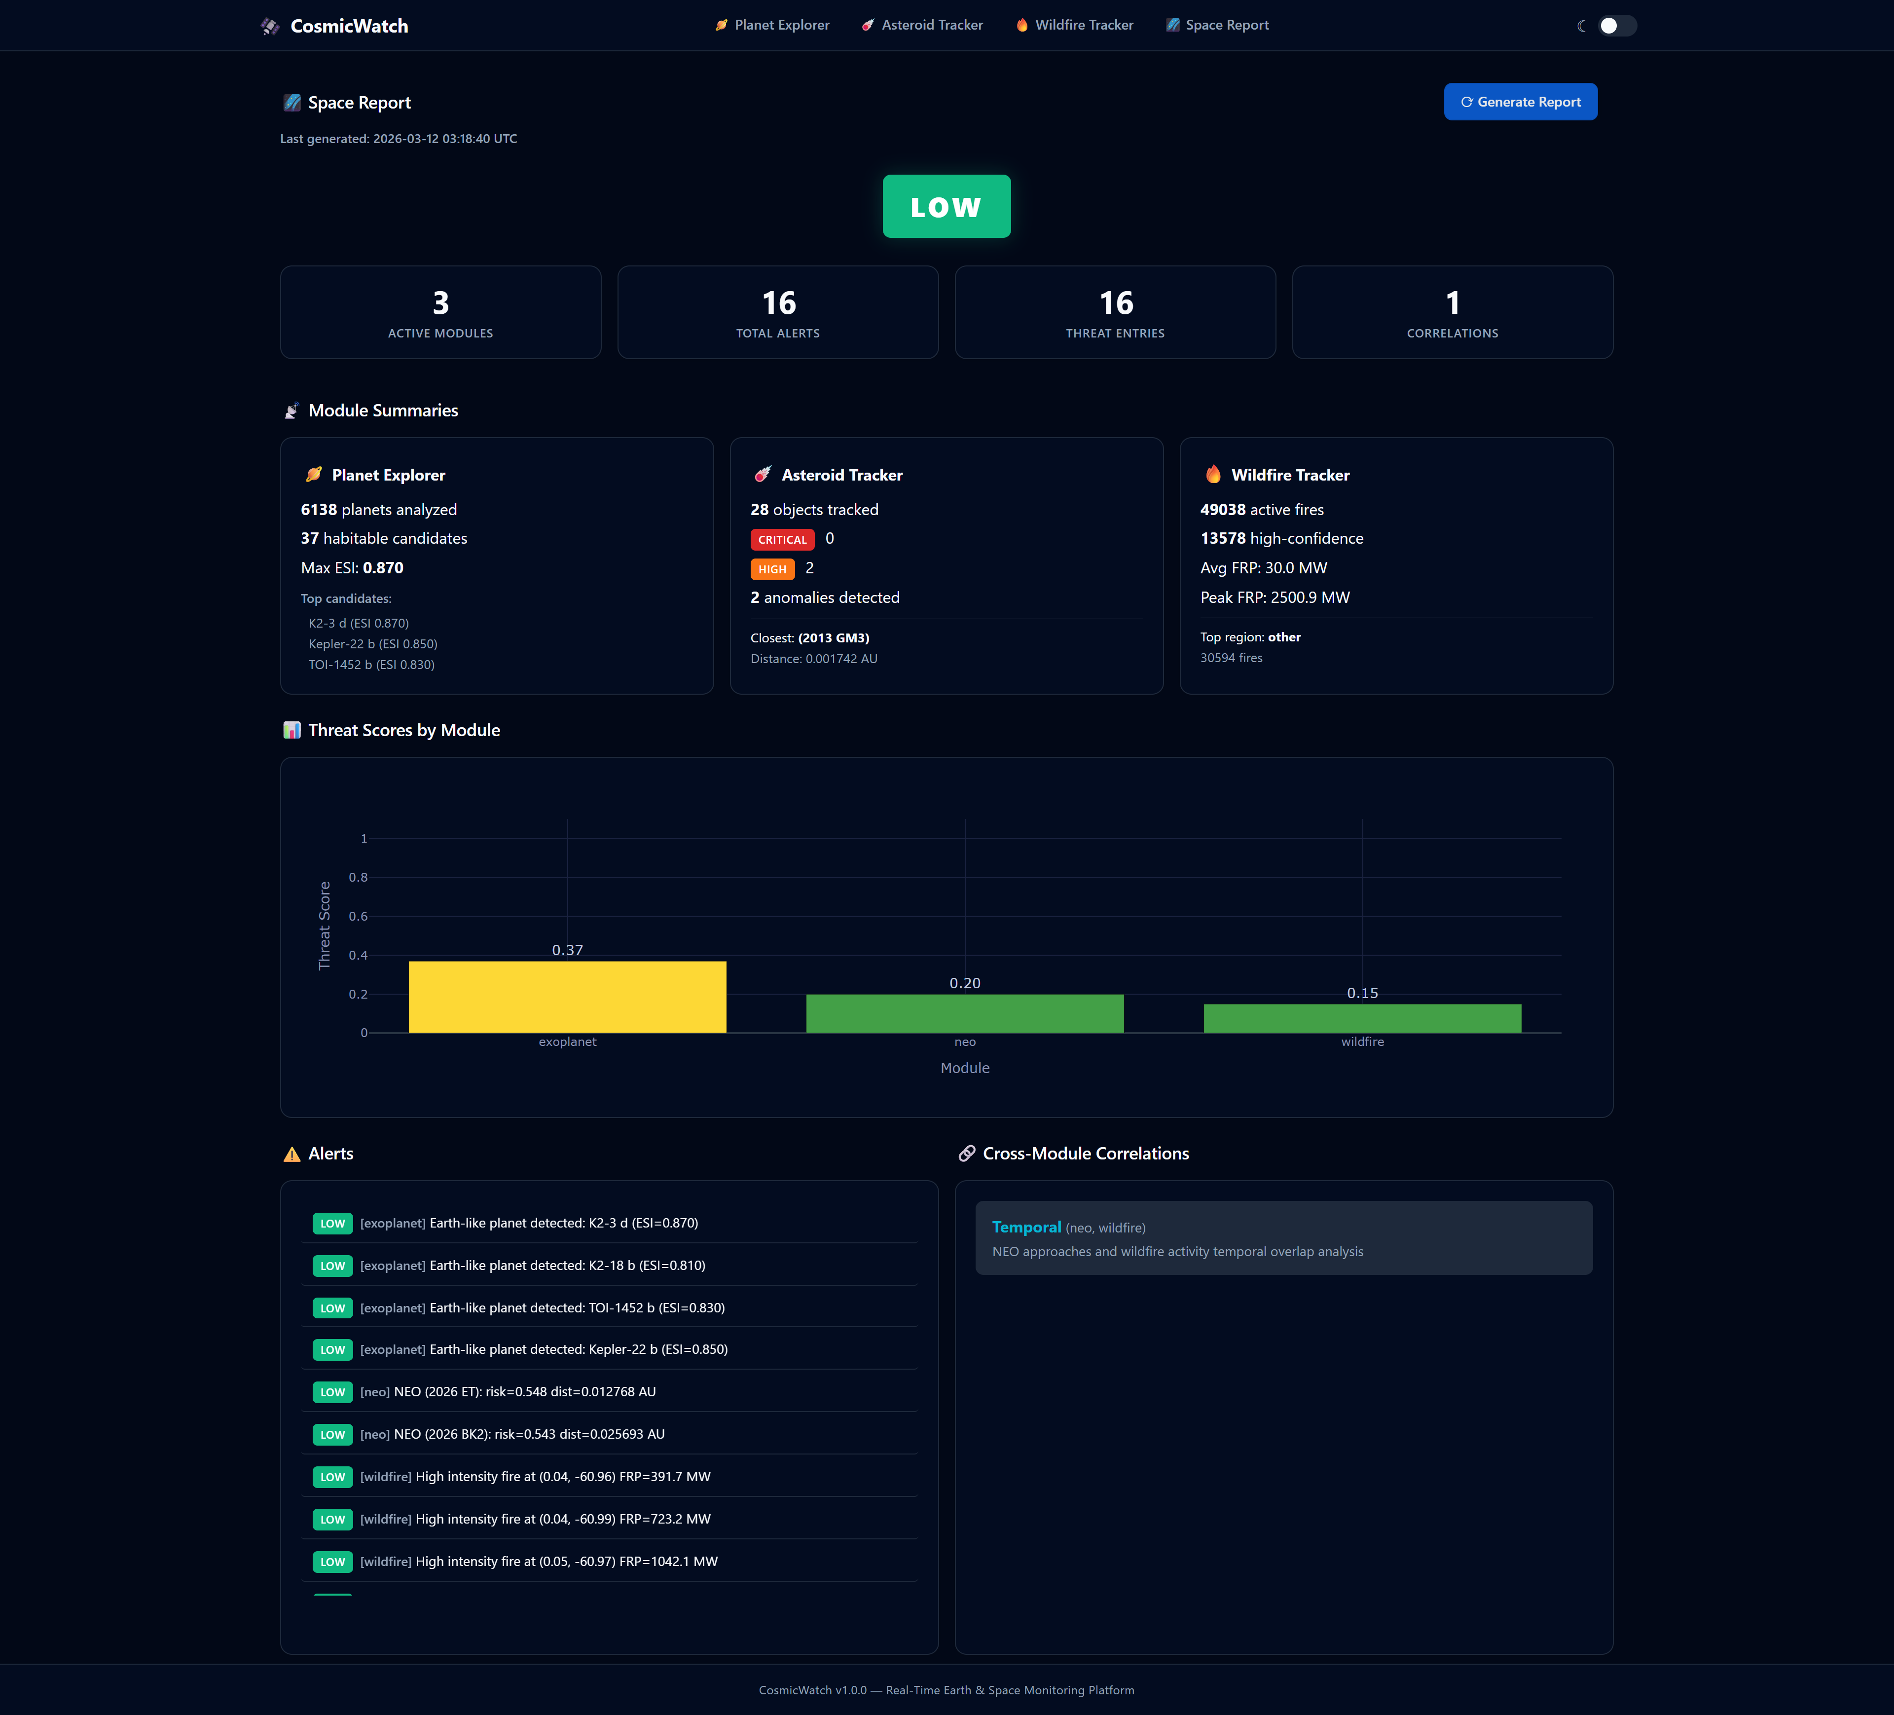Click the ringed planet icon in Planet Explorer card

(x=314, y=475)
